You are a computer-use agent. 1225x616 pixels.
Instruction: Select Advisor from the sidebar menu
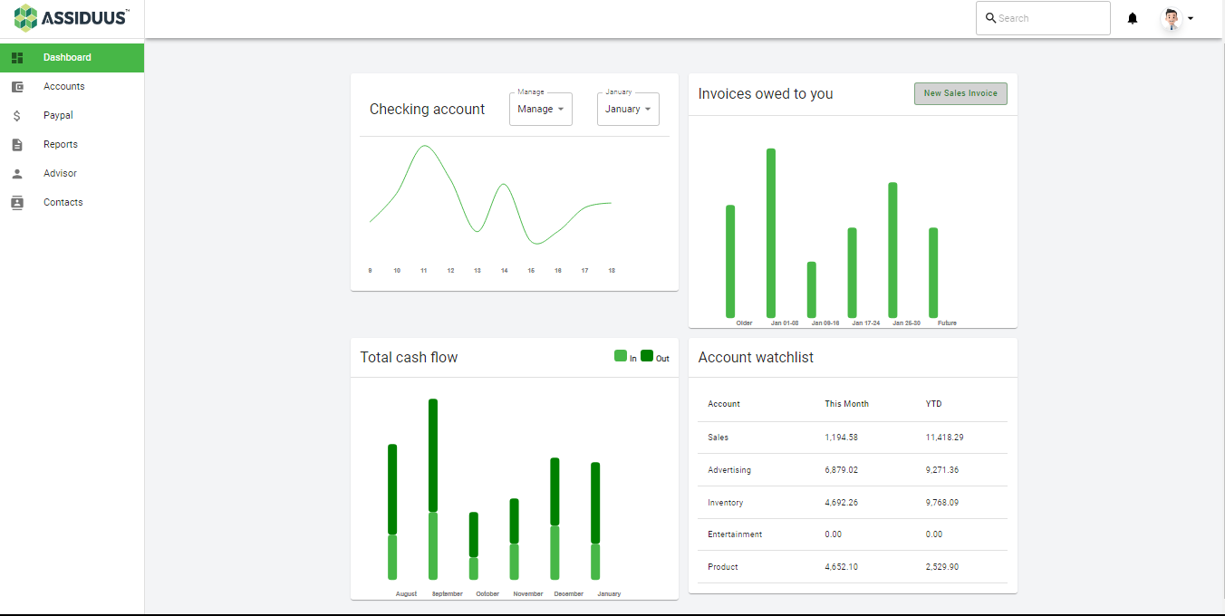click(x=60, y=173)
